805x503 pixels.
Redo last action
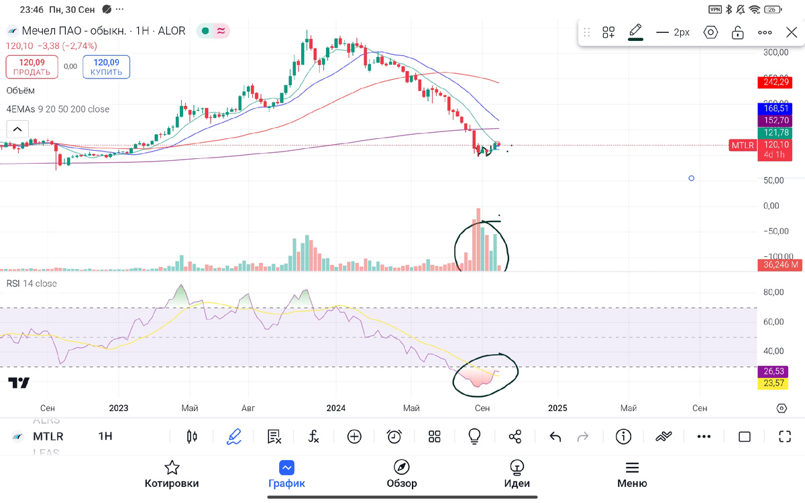(x=583, y=437)
